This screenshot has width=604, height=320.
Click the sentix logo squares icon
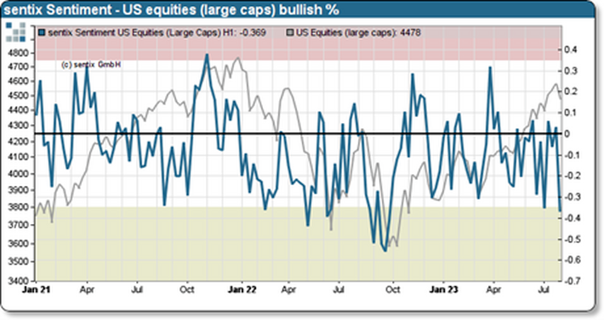click(x=16, y=31)
